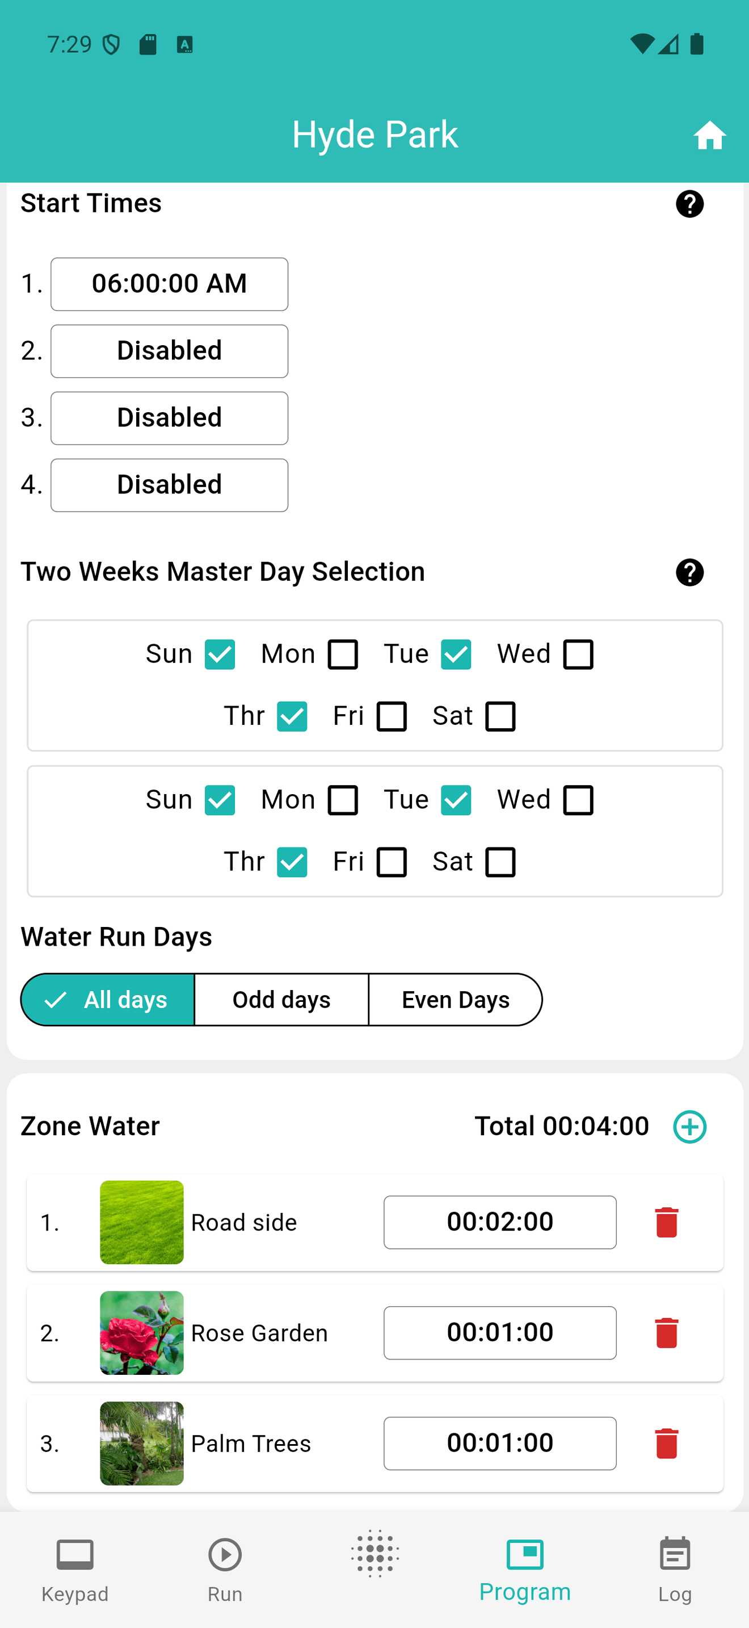Open help for Start Times

tap(689, 204)
